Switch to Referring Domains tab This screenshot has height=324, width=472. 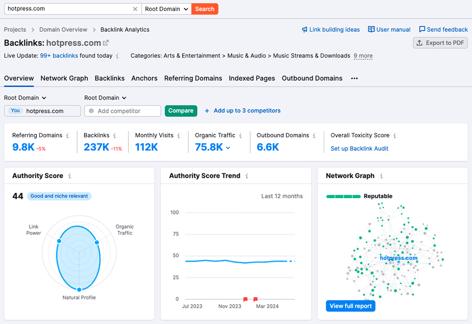[193, 79]
